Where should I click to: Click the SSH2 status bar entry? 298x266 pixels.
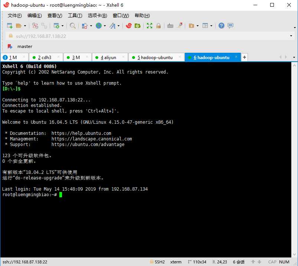point(157,262)
